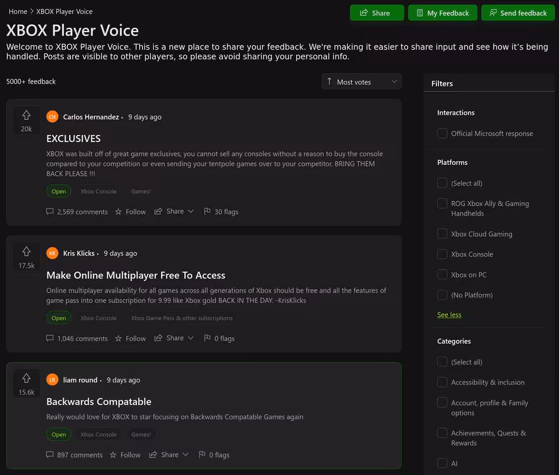The image size is (559, 475).
Task: Click Open status on Kris Klicks post
Action: tap(59, 318)
